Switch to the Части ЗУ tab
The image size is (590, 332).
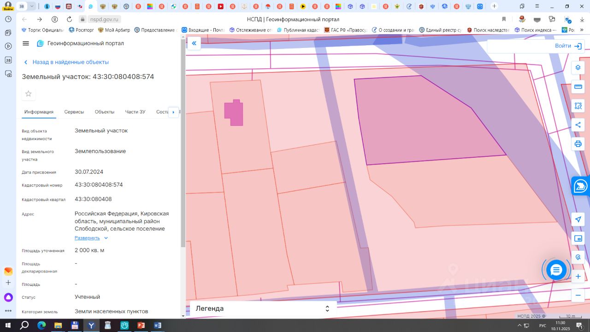(135, 112)
